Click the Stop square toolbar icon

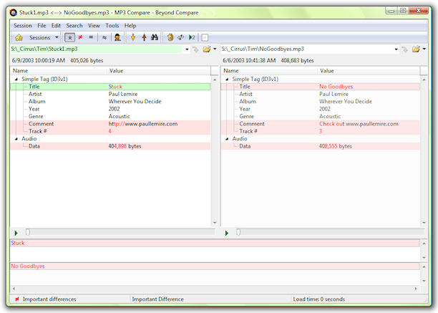tap(205, 37)
